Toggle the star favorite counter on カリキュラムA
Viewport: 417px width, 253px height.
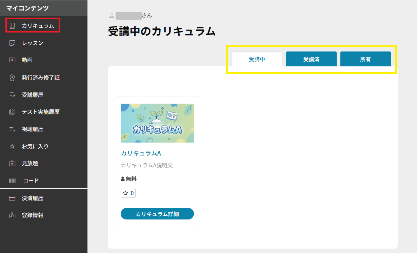128,193
